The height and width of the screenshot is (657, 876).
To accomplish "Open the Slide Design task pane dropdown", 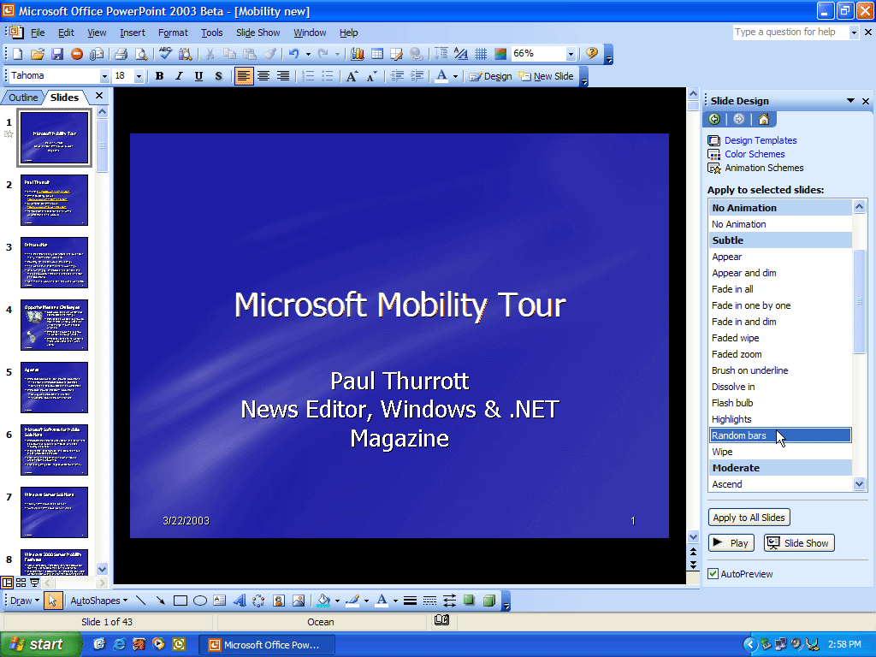I will click(850, 101).
